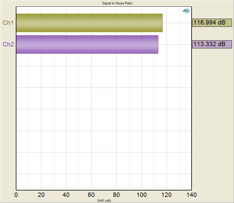Select the 113.332 dB reading box

tap(212, 44)
